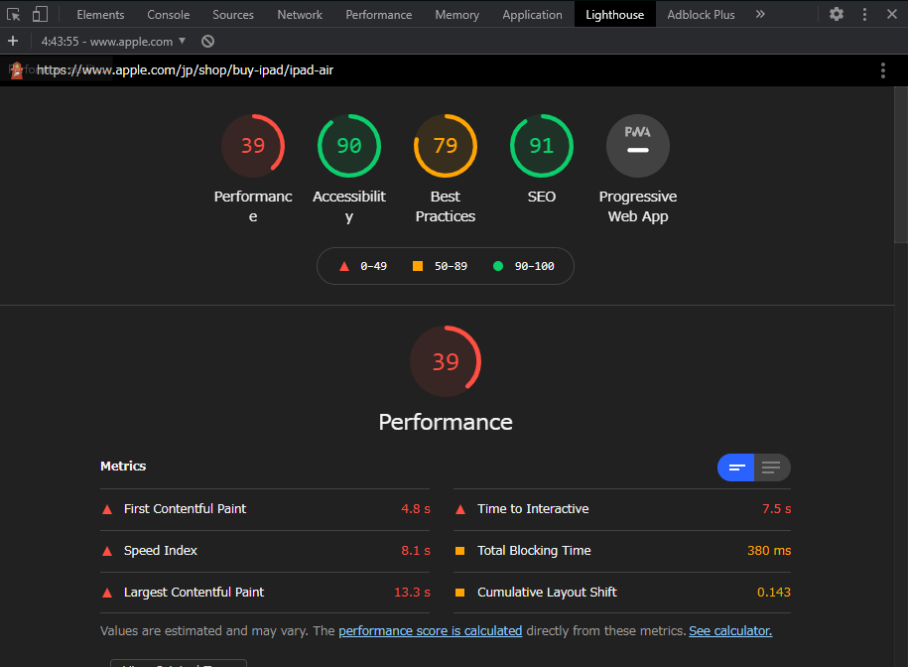Open the Performance DevTools tab
The width and height of the screenshot is (908, 667).
point(379,15)
